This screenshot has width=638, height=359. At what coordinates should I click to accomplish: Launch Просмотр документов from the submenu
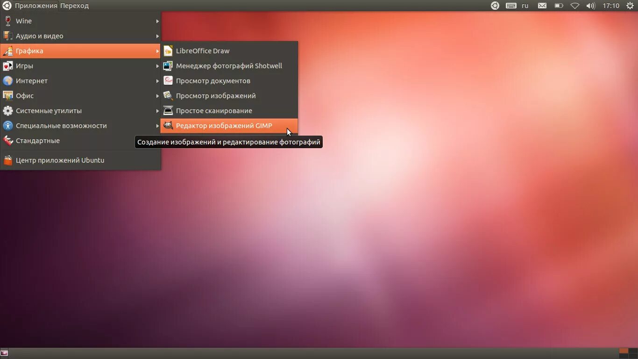click(229, 81)
